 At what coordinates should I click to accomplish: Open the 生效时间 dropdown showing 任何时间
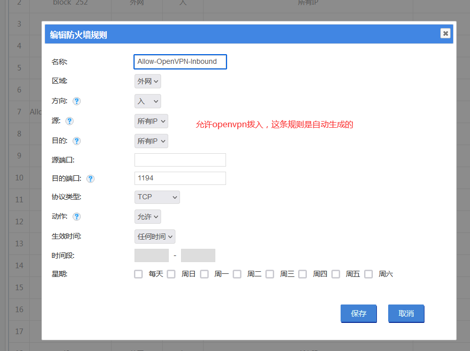point(155,237)
